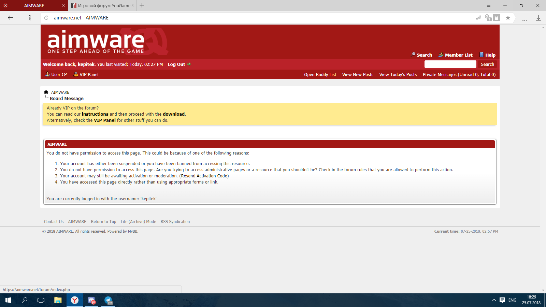View Today's Posts
The width and height of the screenshot is (546, 307).
pos(398,74)
